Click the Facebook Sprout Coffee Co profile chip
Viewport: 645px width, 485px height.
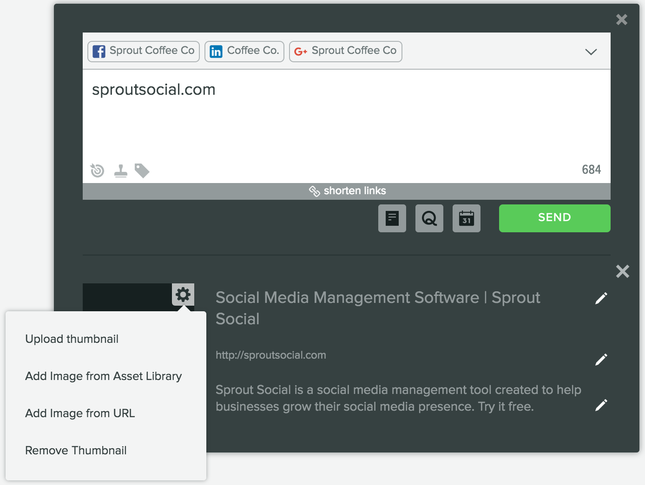[144, 51]
